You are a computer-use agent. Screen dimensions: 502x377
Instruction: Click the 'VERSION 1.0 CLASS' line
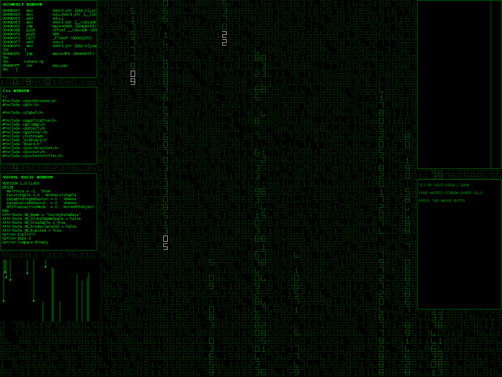click(20, 183)
